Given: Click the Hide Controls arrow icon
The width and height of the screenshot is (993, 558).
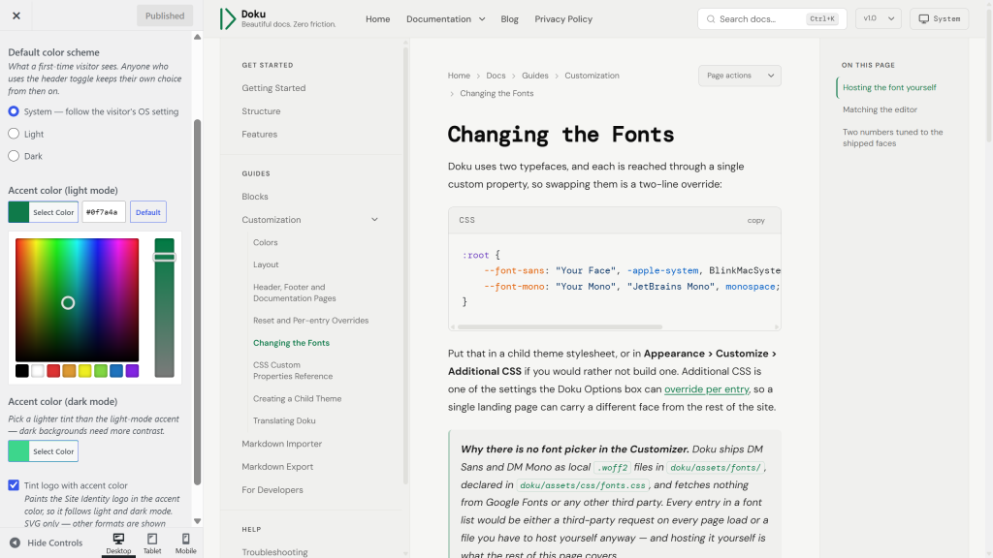Looking at the screenshot, I should [15, 542].
